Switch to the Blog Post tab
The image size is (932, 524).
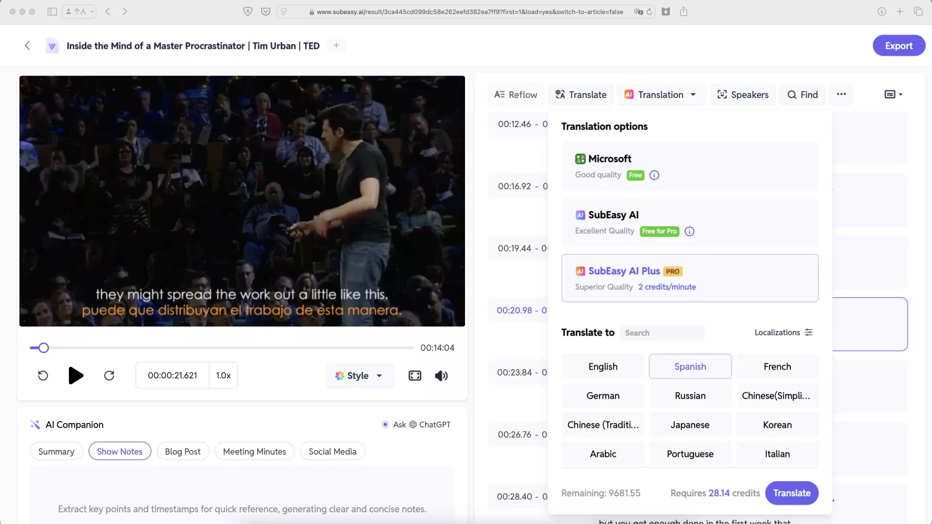[183, 451]
